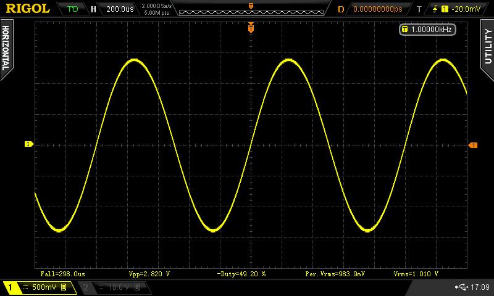Click the 2.000GSa/s sample rate readout
The height and width of the screenshot is (296, 494).
coord(157,6)
